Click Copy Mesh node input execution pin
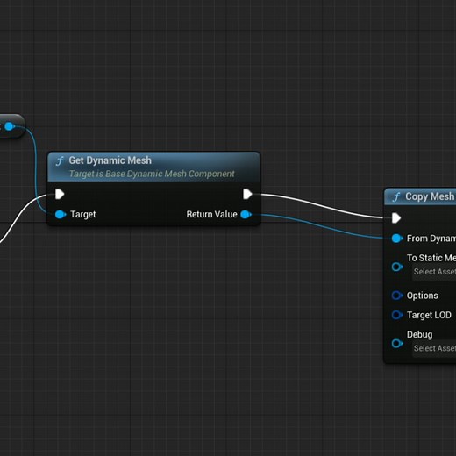 pos(396,218)
